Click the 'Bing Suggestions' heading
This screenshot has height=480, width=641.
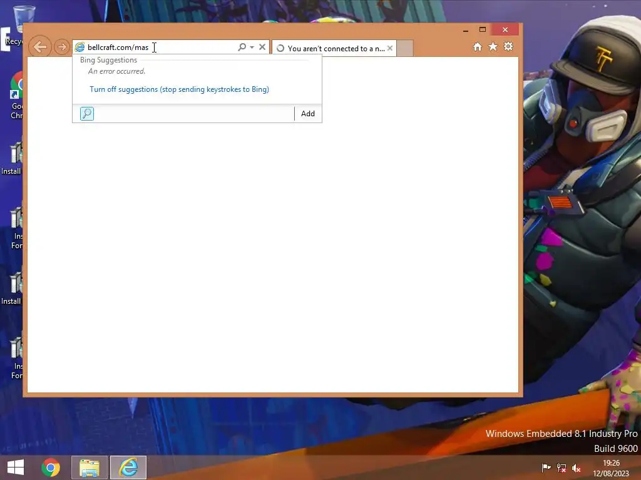pos(108,60)
